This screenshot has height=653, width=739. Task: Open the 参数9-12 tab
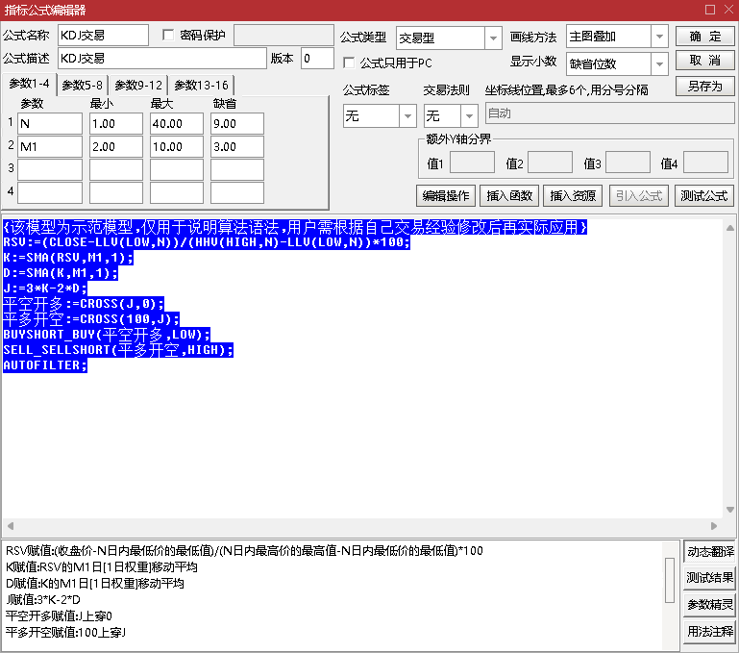(138, 86)
